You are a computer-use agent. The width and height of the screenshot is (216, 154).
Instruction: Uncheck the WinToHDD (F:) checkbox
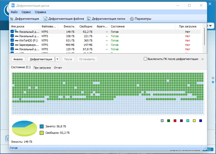tap(12, 40)
